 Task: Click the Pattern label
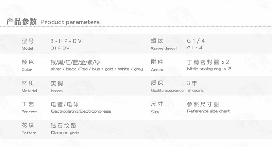[x=29, y=133]
